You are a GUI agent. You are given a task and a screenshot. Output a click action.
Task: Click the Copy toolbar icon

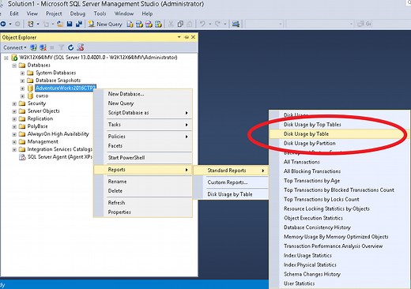coord(180,24)
